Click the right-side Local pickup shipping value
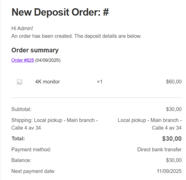 click(x=150, y=124)
